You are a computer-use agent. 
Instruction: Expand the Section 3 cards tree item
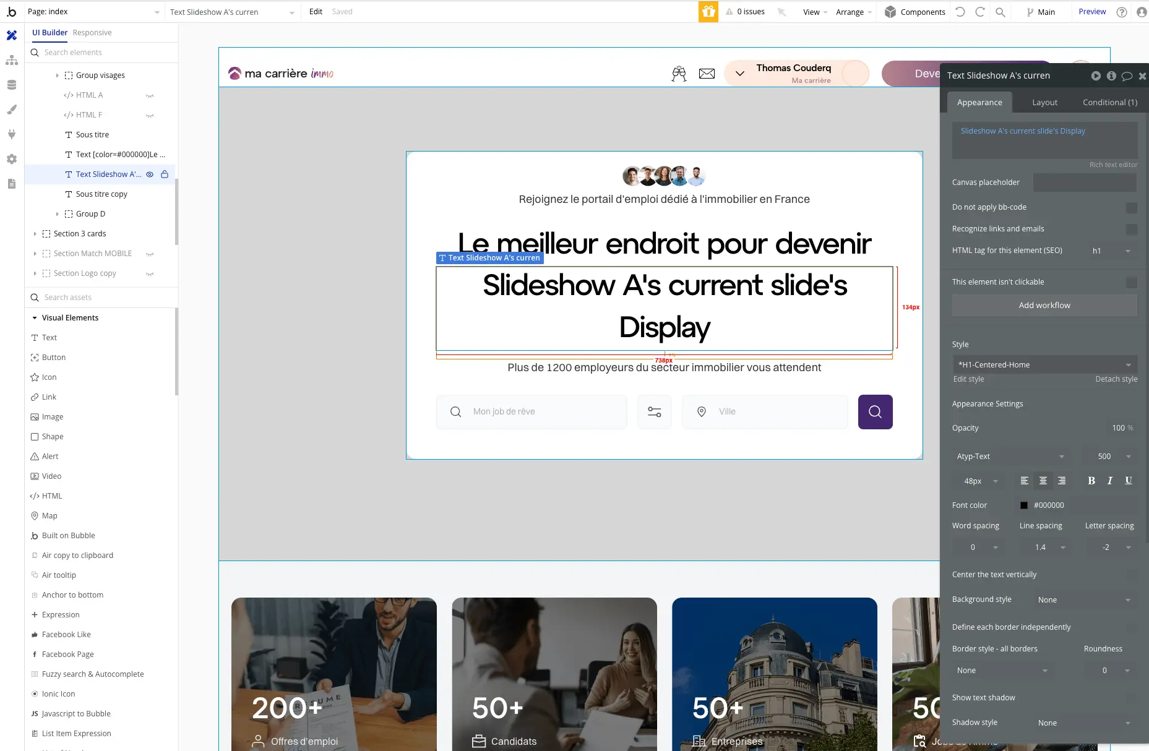[35, 234]
